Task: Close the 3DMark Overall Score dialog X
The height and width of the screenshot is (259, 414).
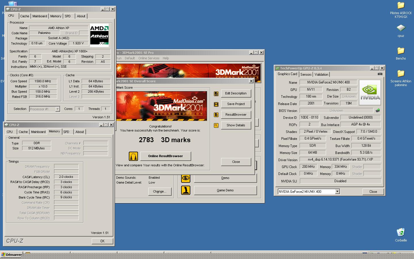Action: (251, 81)
